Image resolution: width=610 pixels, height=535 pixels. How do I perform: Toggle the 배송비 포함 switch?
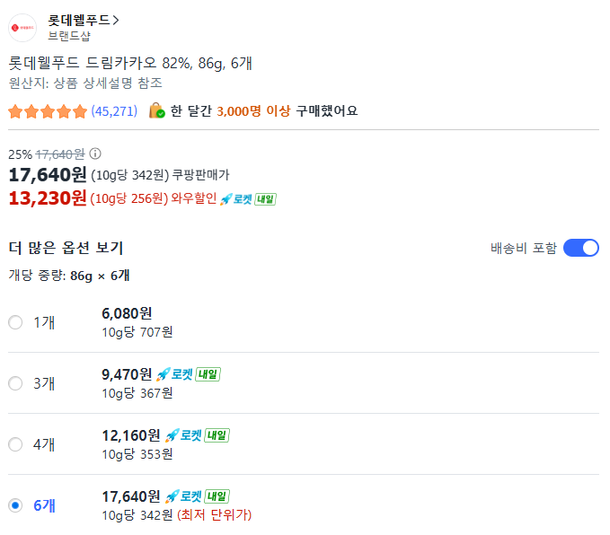580,248
